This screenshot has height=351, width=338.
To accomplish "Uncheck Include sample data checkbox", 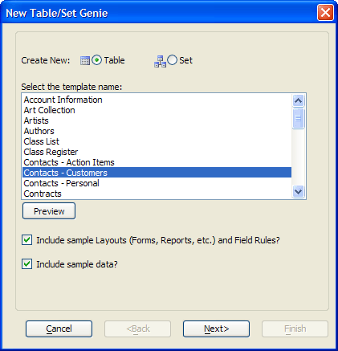I will click(x=27, y=264).
